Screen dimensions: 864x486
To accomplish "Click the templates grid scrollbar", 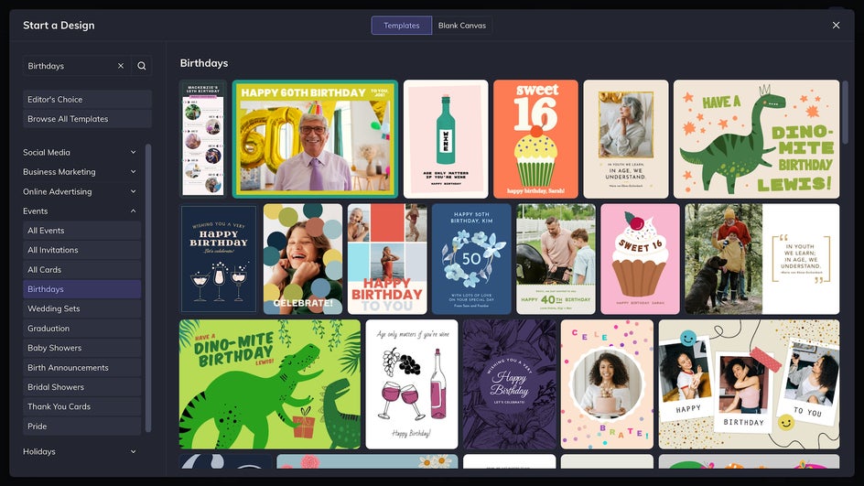I will click(846, 113).
